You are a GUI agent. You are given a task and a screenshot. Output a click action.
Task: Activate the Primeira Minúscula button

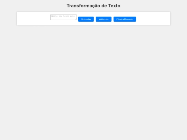click(125, 19)
